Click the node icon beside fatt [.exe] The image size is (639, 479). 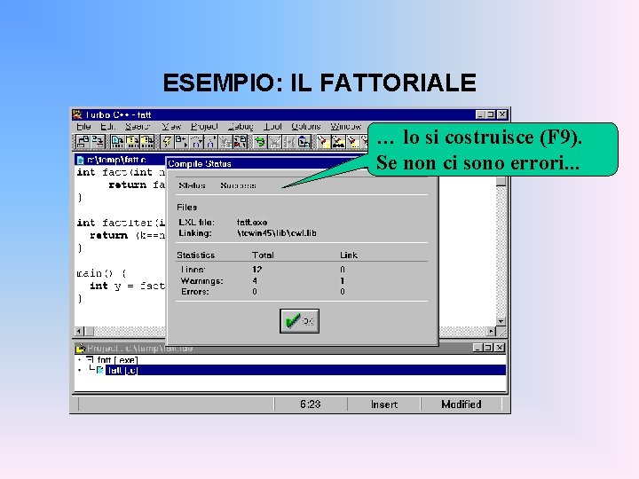click(90, 359)
